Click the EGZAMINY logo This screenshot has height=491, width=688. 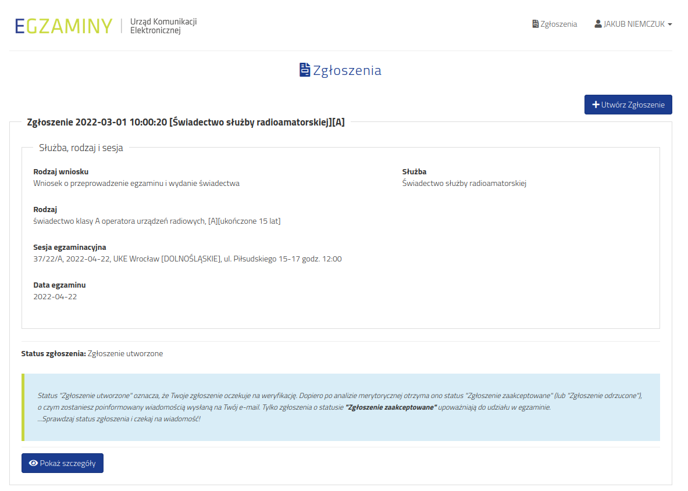[63, 26]
